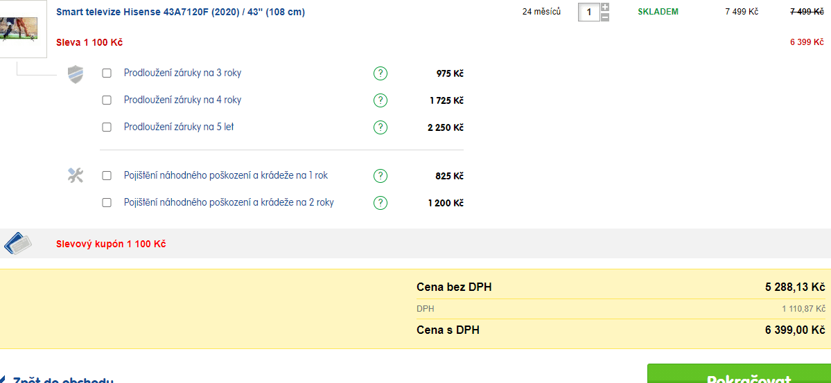Check 'Prodloužení záruky na 3 roky' box
831x383 pixels.
pyautogui.click(x=107, y=73)
